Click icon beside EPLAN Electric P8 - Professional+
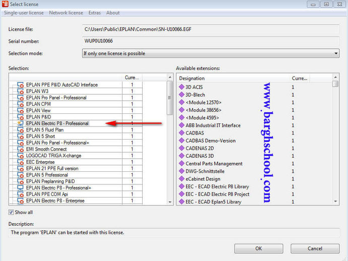This screenshot has height=261, width=348. [x=21, y=188]
